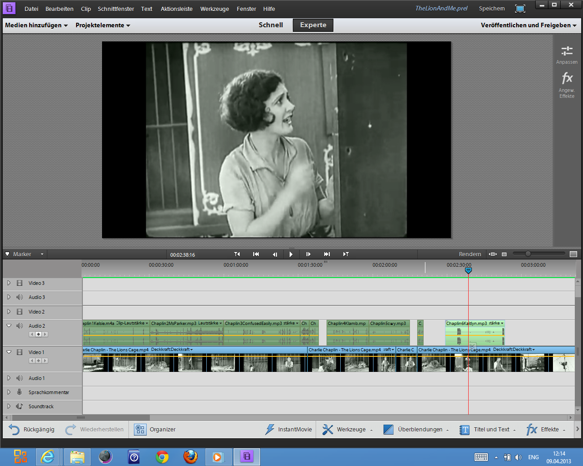Mute the Audio 2 track speaker icon
The width and height of the screenshot is (583, 466).
tap(20, 326)
